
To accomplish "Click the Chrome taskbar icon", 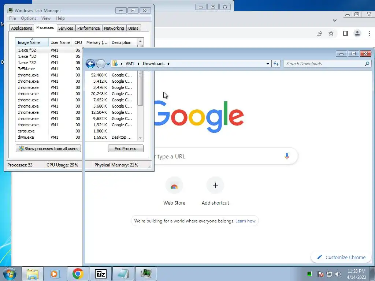I will click(x=78, y=274).
